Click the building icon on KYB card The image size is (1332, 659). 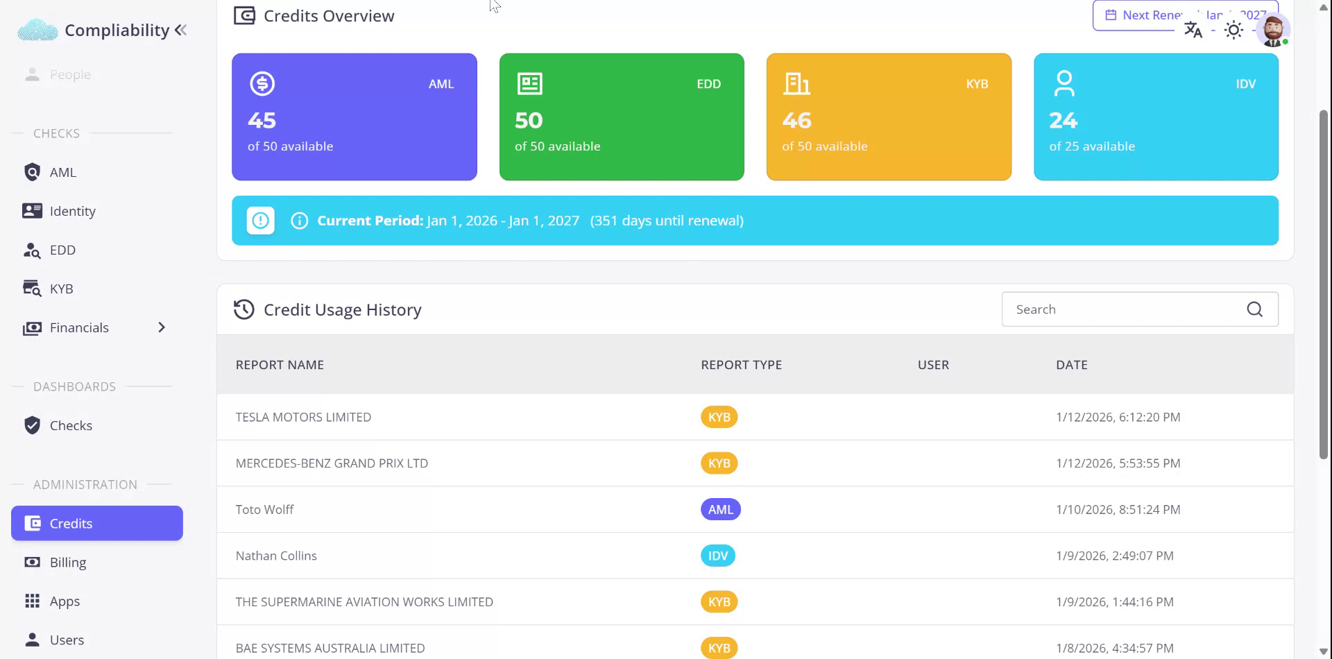(796, 84)
